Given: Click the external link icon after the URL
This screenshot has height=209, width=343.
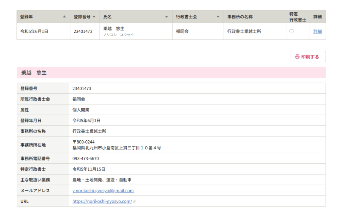Looking at the screenshot, I should click(x=134, y=202).
